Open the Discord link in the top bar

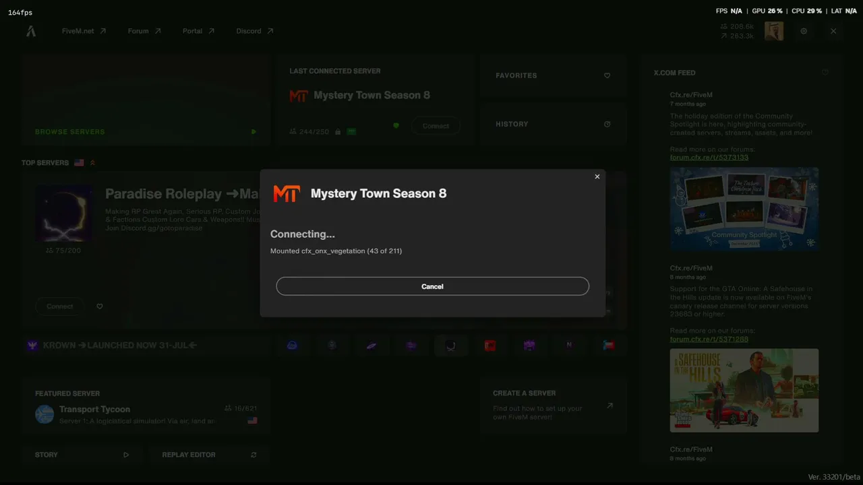click(x=255, y=31)
